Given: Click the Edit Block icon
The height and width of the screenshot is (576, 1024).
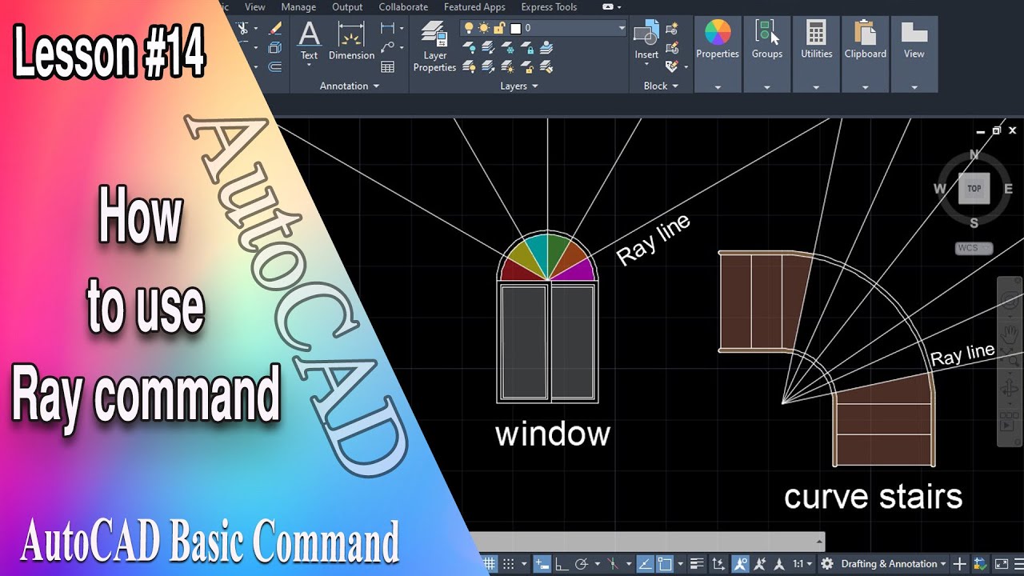Looking at the screenshot, I should tap(672, 48).
